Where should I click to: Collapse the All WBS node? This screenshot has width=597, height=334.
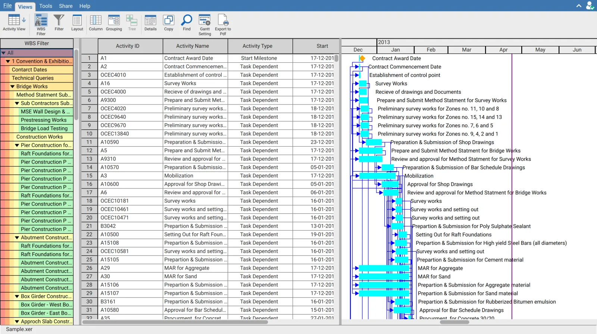point(3,53)
